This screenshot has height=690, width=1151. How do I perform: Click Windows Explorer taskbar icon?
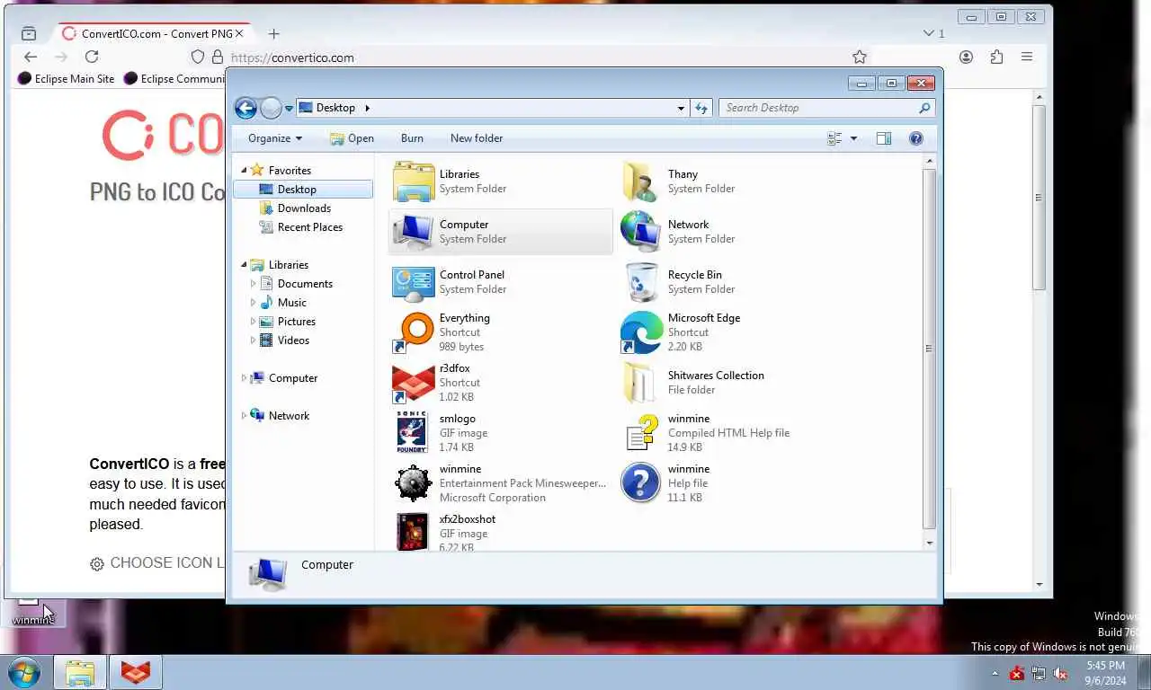[80, 672]
